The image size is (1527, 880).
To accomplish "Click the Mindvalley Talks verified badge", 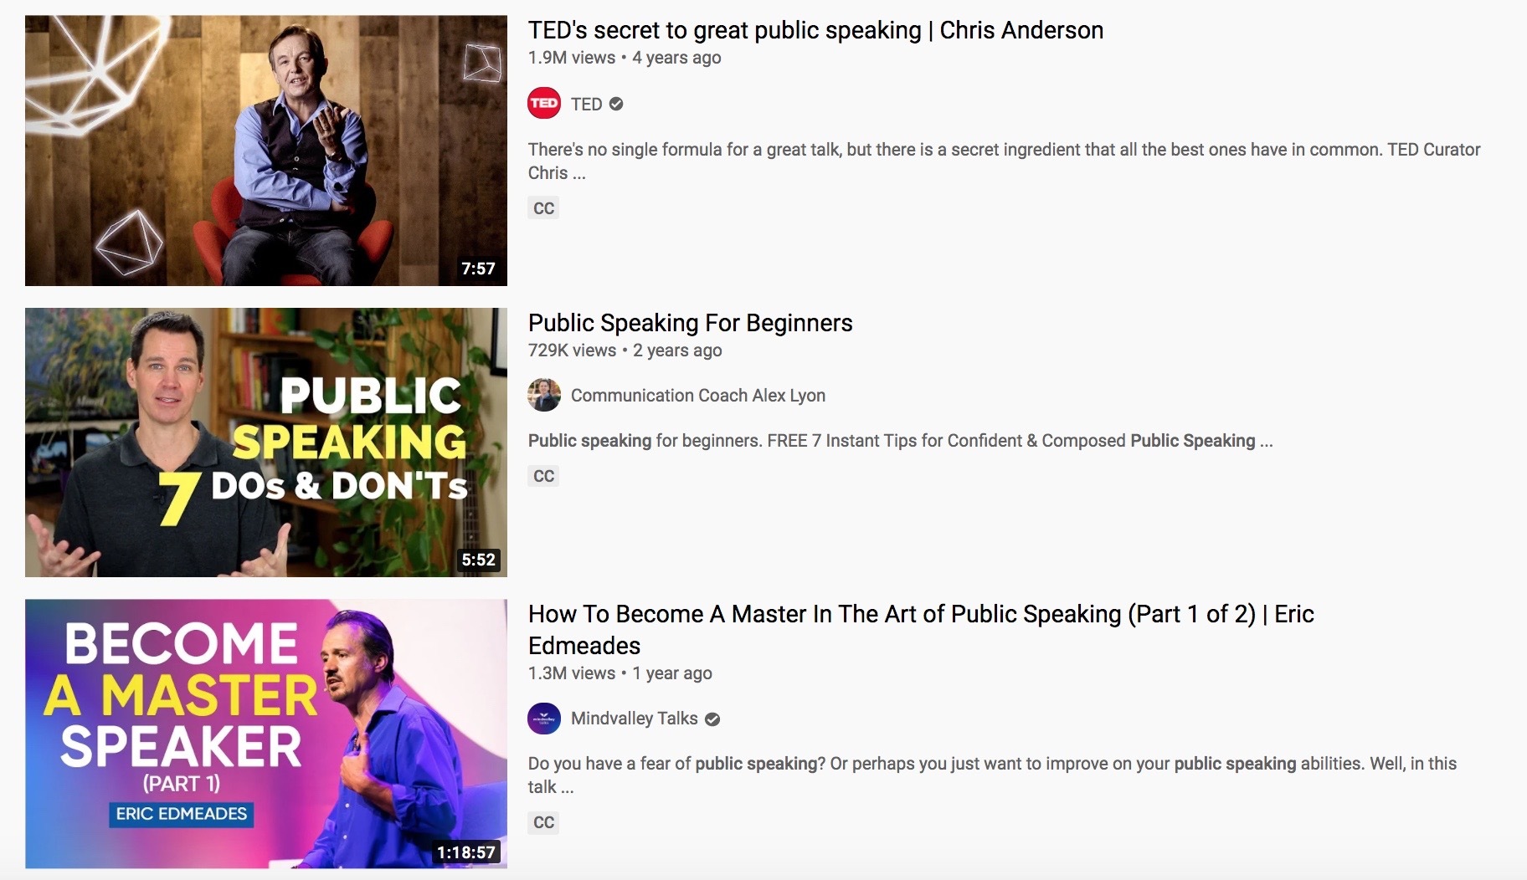I will [712, 719].
